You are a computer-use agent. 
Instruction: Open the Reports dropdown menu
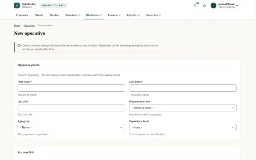pyautogui.click(x=133, y=15)
